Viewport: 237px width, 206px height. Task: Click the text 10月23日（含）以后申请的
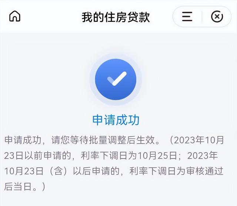pyautogui.click(x=62, y=171)
